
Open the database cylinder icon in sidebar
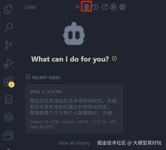(x=8, y=100)
